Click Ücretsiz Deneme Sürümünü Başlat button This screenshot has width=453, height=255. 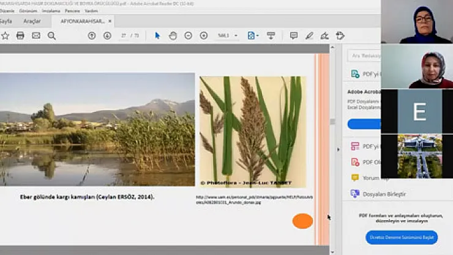click(402, 237)
